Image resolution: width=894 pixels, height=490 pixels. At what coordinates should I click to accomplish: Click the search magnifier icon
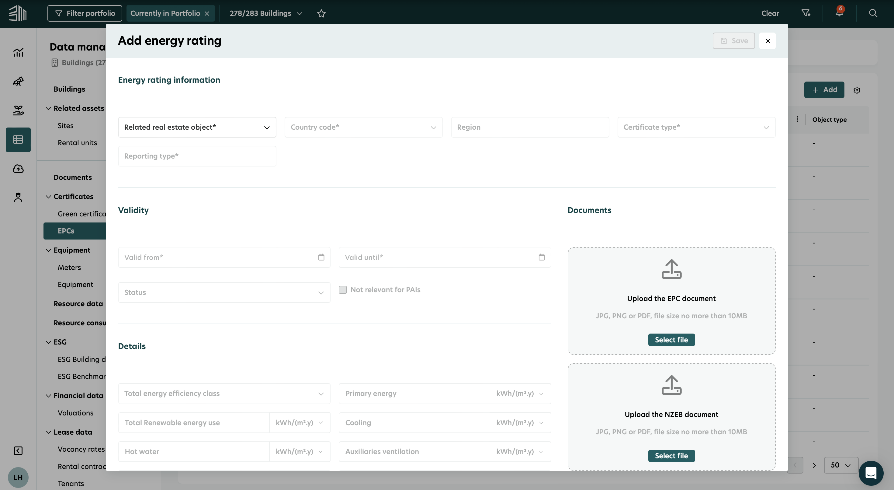873,13
